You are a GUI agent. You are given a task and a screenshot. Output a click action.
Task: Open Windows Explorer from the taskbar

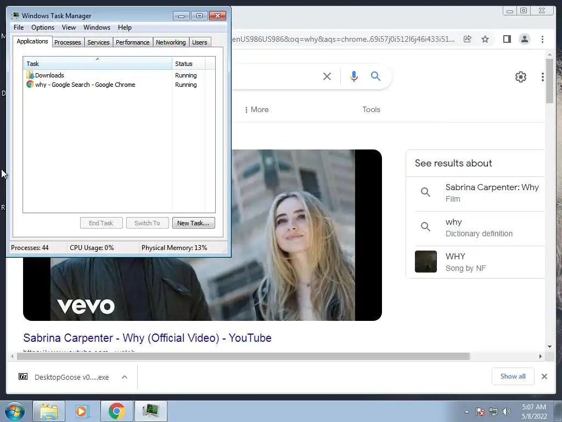(x=49, y=411)
